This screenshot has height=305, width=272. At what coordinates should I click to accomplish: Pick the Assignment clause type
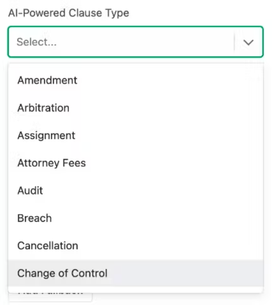pyautogui.click(x=136, y=135)
